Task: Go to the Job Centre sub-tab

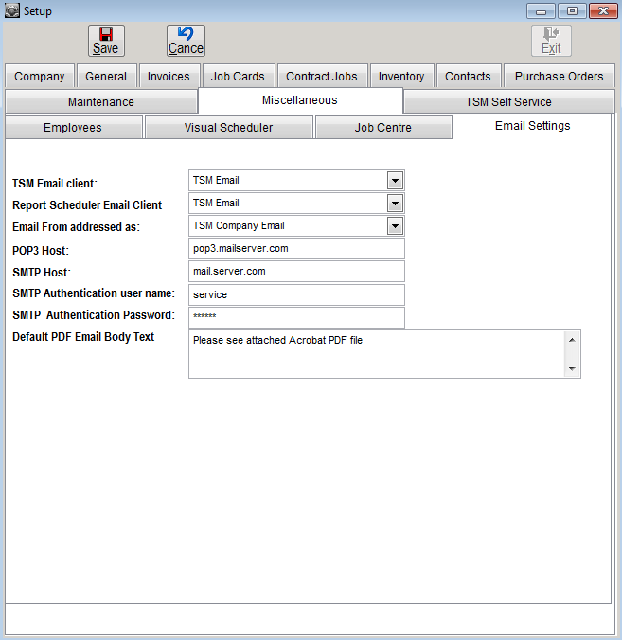Action: click(x=382, y=128)
